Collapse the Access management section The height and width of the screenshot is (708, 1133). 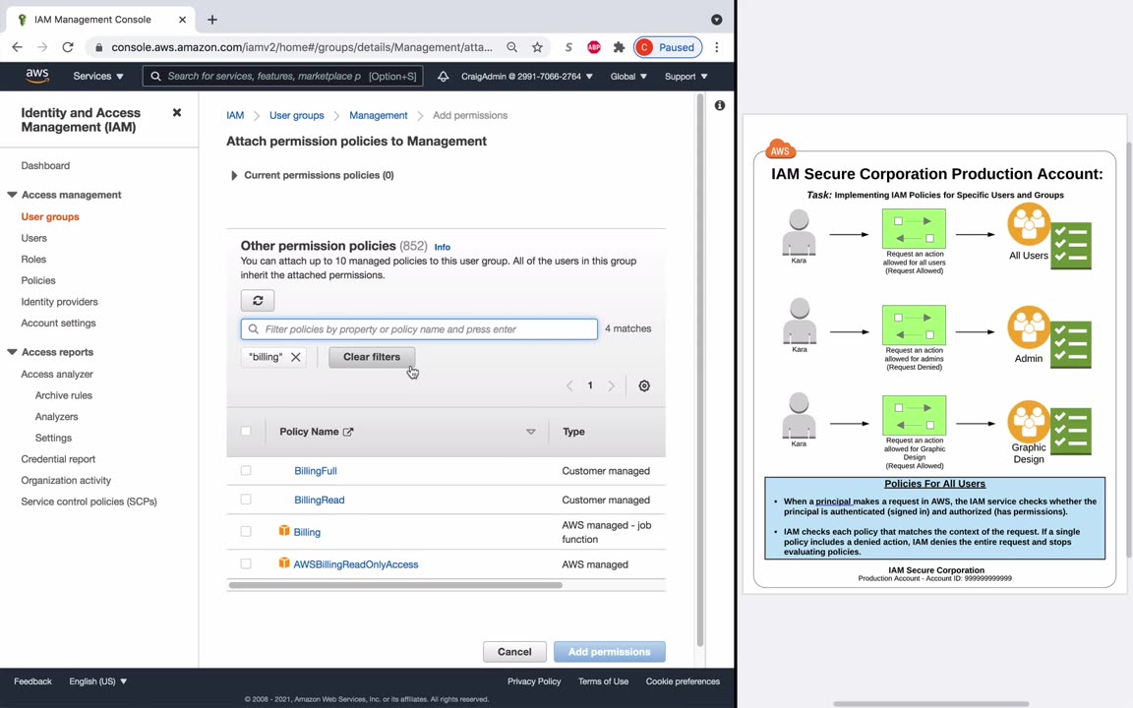click(12, 195)
